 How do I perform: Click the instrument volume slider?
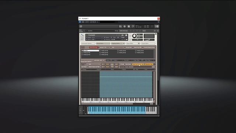(x=149, y=40)
